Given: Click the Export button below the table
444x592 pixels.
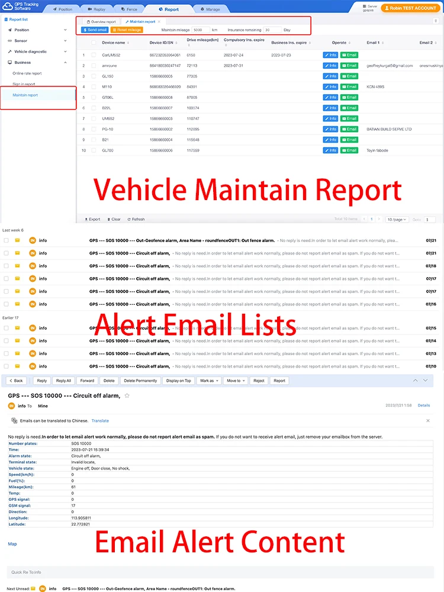Looking at the screenshot, I should pyautogui.click(x=92, y=219).
